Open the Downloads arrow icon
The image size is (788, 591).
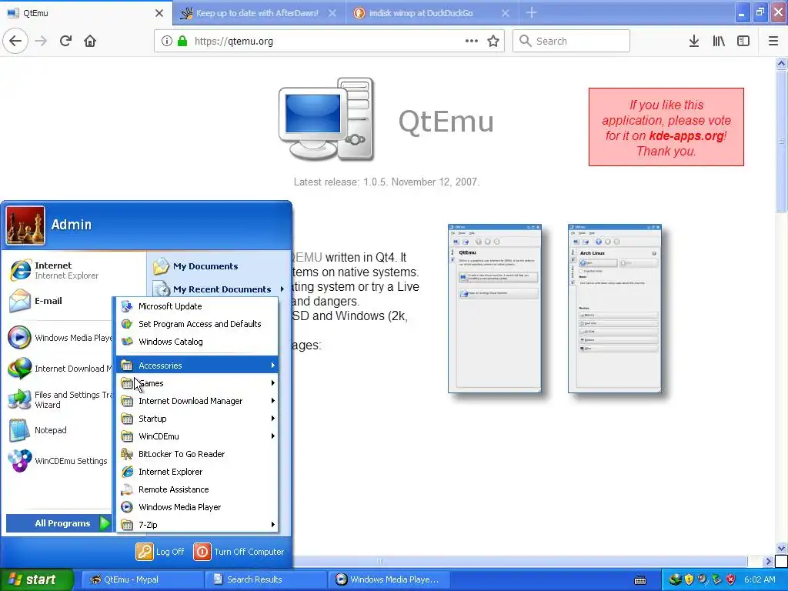click(x=694, y=42)
